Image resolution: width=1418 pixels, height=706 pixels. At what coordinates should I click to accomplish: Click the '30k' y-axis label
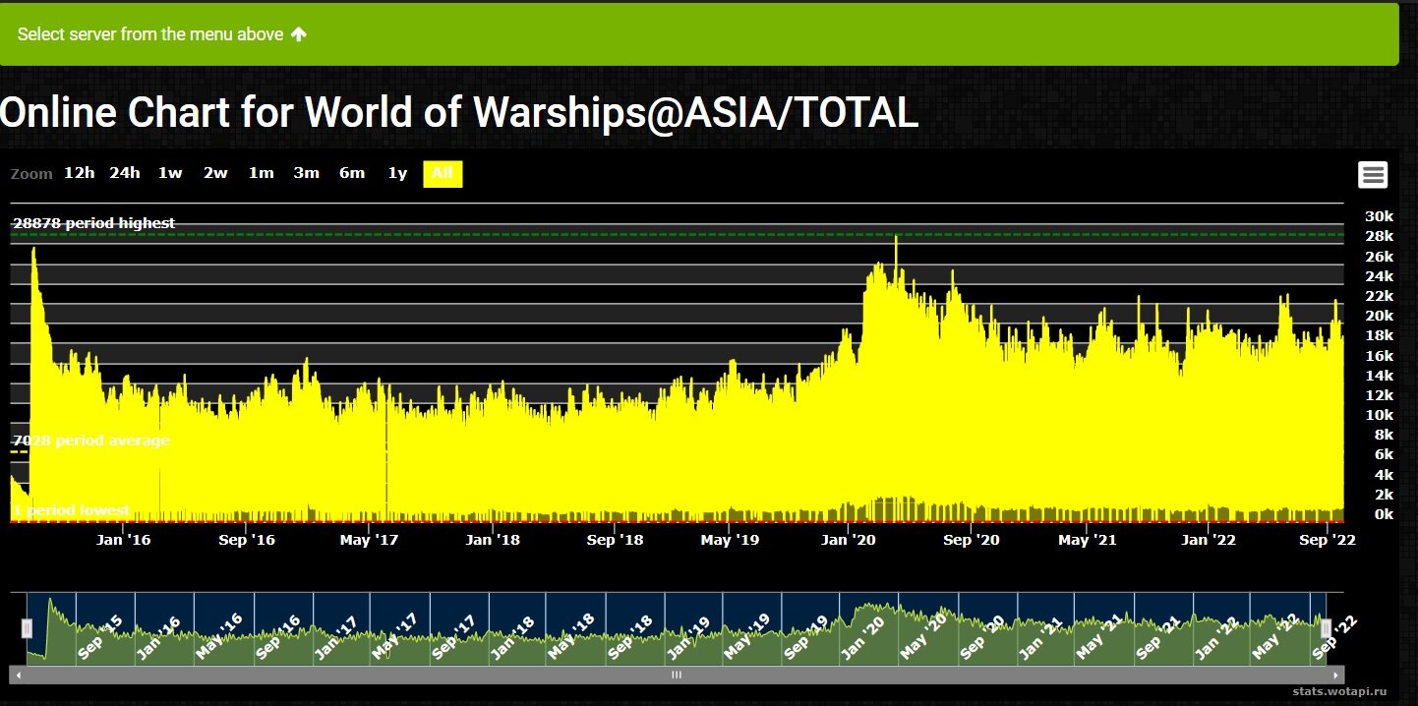coord(1380,216)
